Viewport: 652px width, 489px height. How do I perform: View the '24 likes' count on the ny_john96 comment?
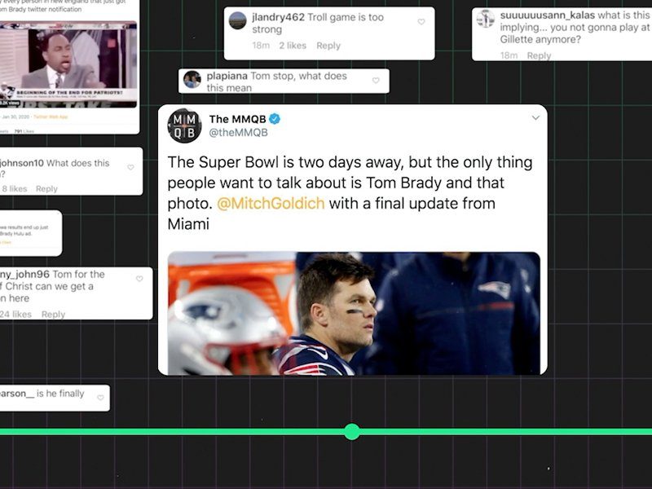tap(15, 315)
